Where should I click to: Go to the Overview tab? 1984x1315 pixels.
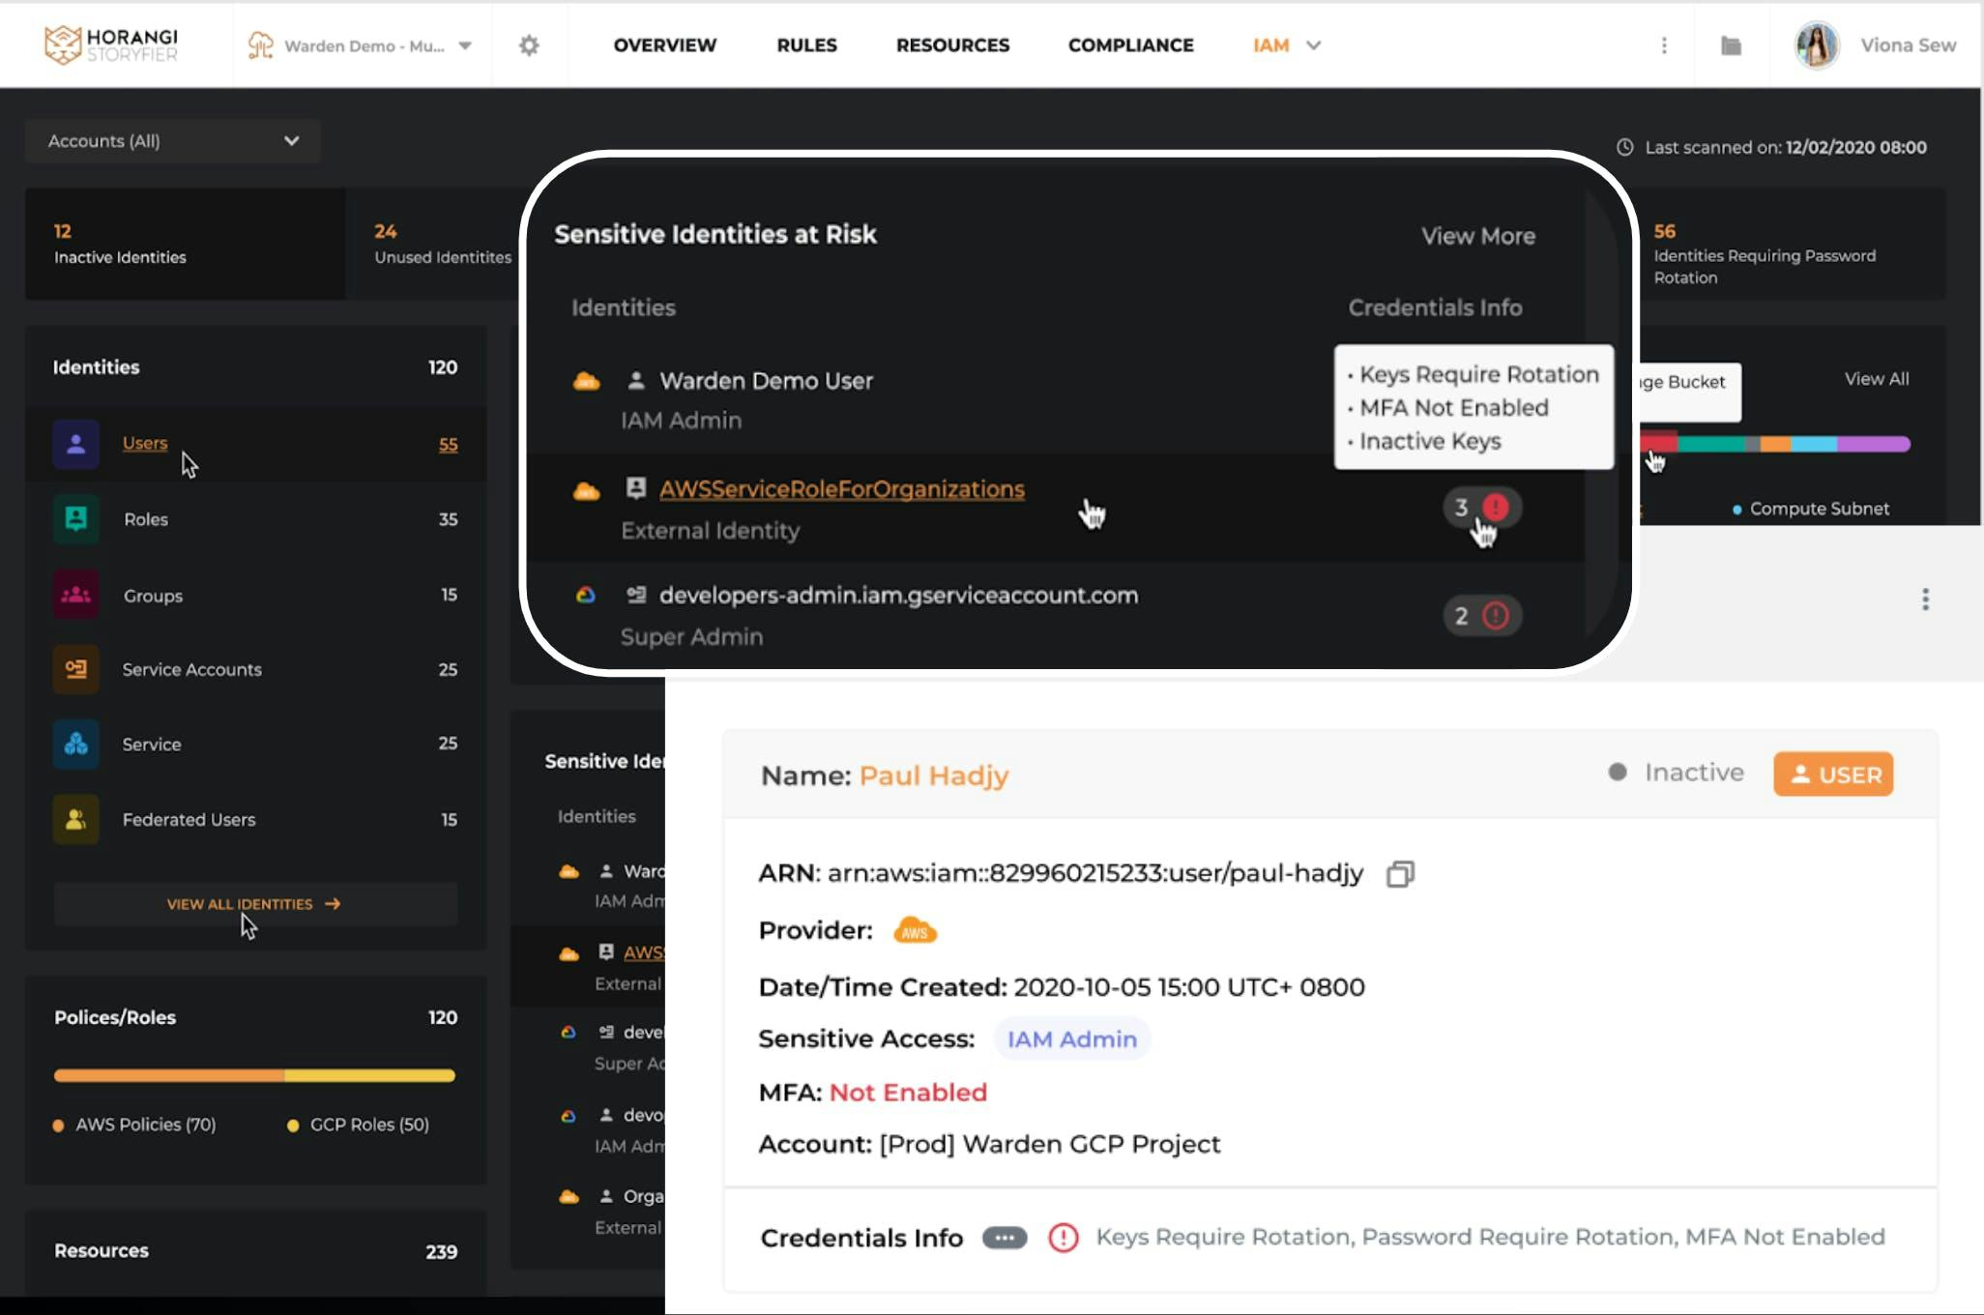point(665,45)
